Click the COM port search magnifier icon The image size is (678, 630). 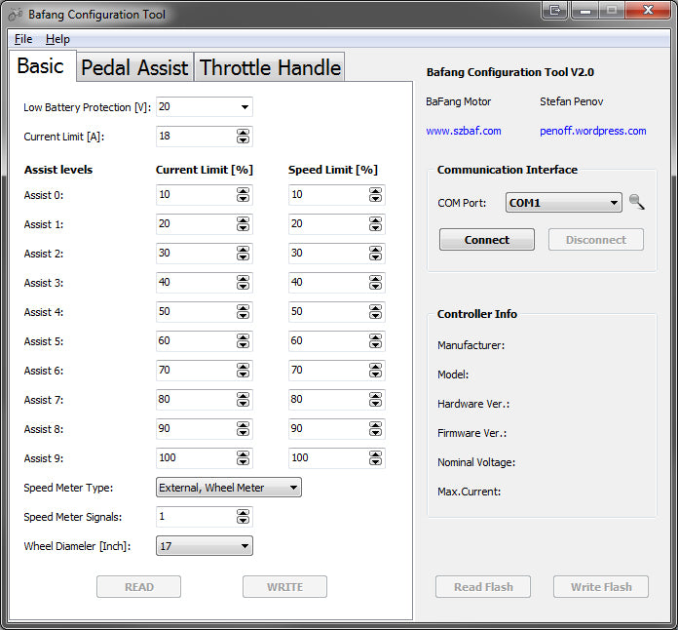637,203
